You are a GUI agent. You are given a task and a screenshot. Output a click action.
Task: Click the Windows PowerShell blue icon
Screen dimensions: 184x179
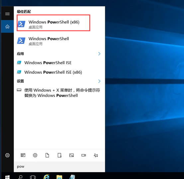click(21, 41)
